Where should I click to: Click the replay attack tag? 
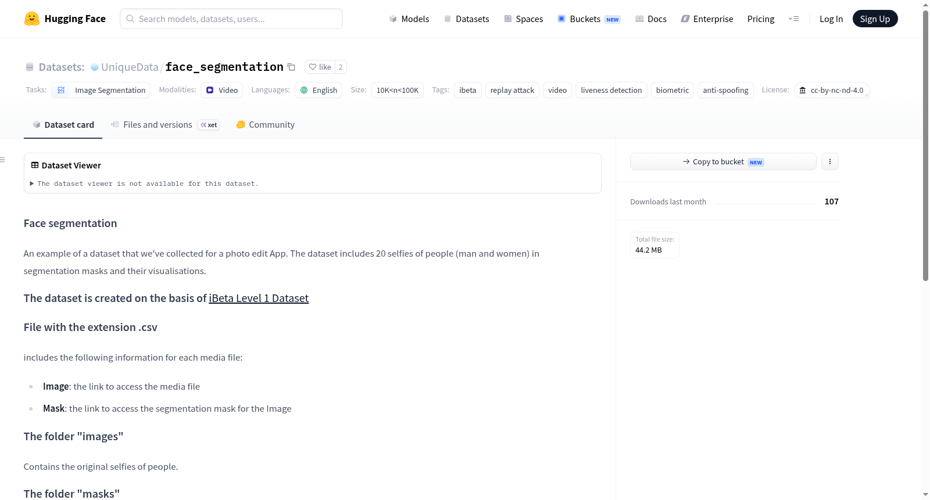[512, 90]
